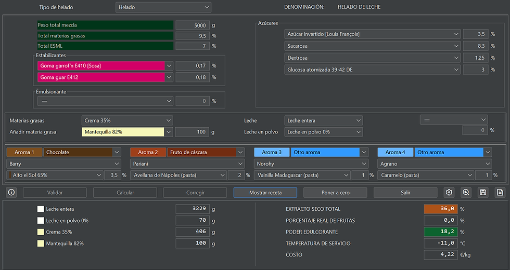Open Mantequilla 82% added fat dropdown
The height and width of the screenshot is (270, 510).
(127, 132)
